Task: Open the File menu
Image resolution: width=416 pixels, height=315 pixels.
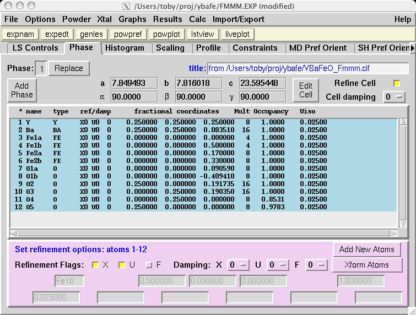Action: click(x=11, y=19)
